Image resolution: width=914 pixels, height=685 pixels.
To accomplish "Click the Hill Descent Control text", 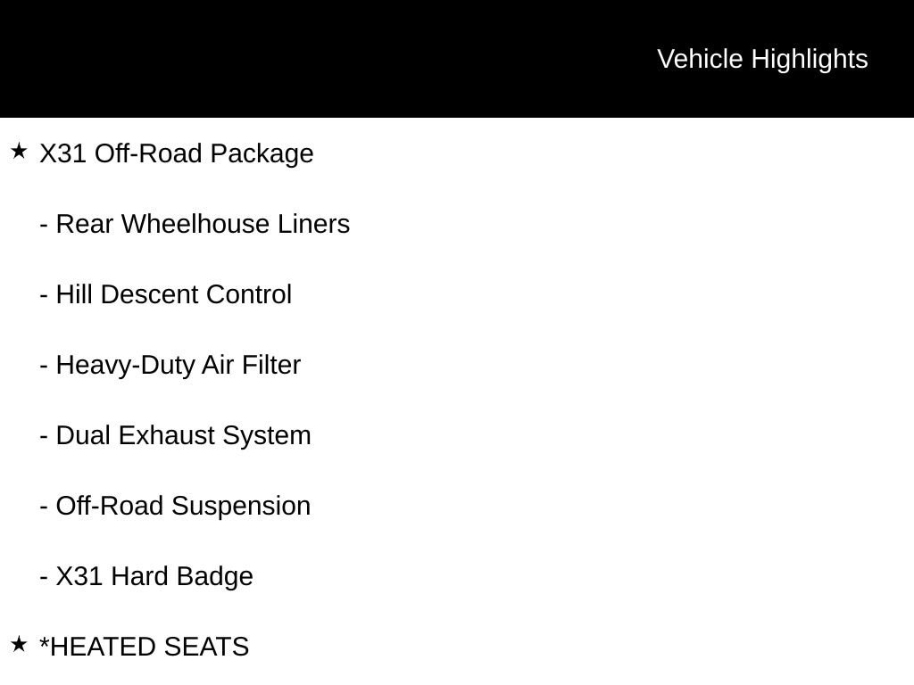I will (x=174, y=294).
